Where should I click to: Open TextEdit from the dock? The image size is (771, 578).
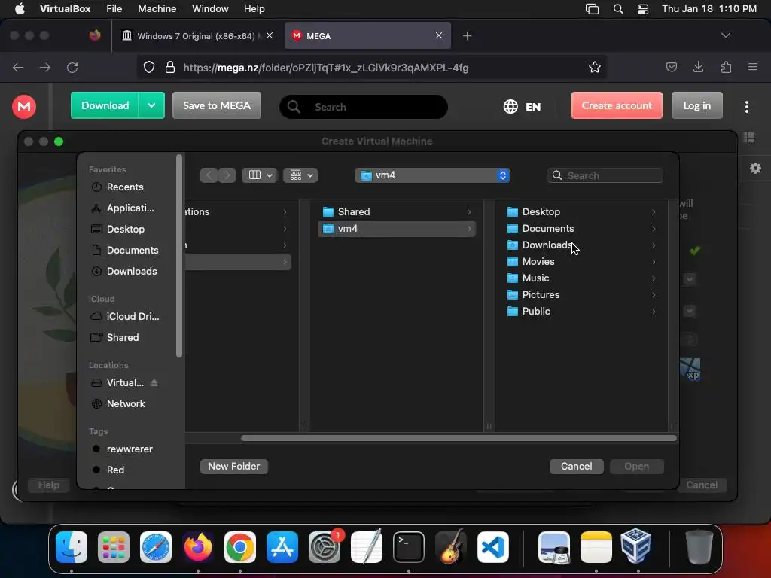tap(367, 546)
